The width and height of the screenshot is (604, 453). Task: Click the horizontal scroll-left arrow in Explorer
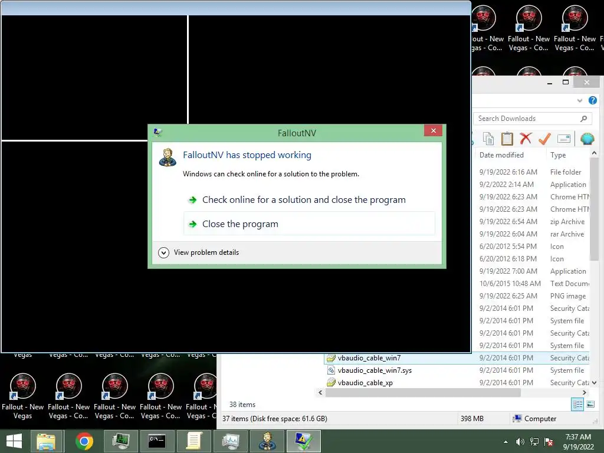tap(320, 392)
